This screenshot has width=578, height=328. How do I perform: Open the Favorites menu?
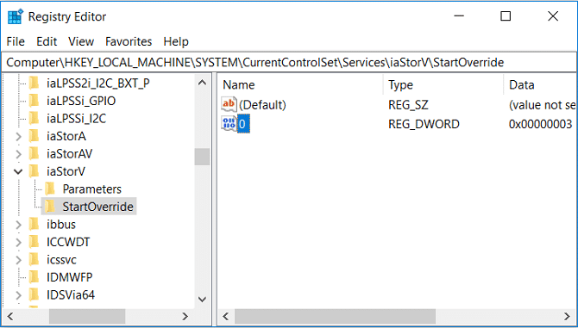click(x=129, y=41)
